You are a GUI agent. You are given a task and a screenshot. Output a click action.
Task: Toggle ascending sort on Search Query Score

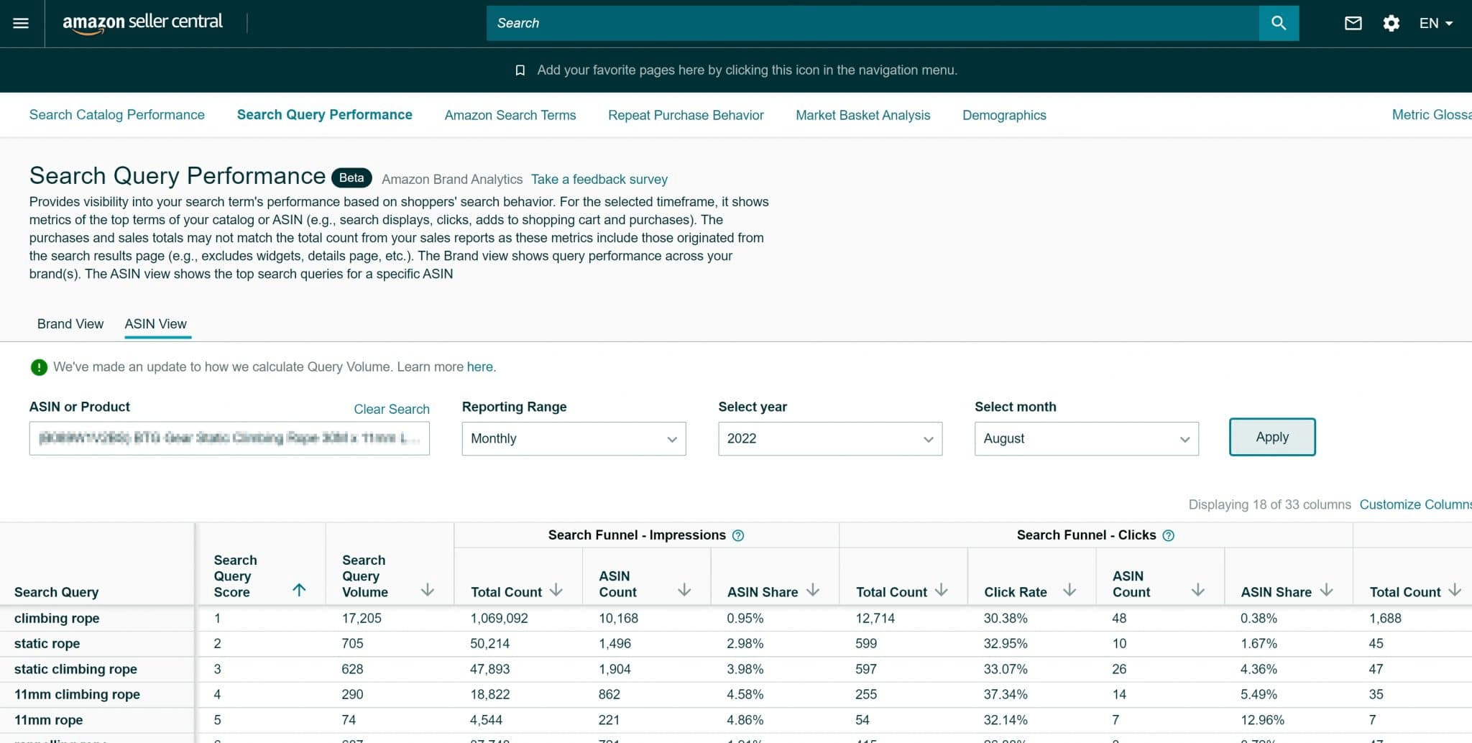300,589
